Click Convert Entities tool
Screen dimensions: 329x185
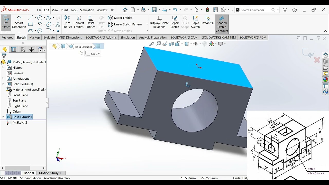pos(79,22)
